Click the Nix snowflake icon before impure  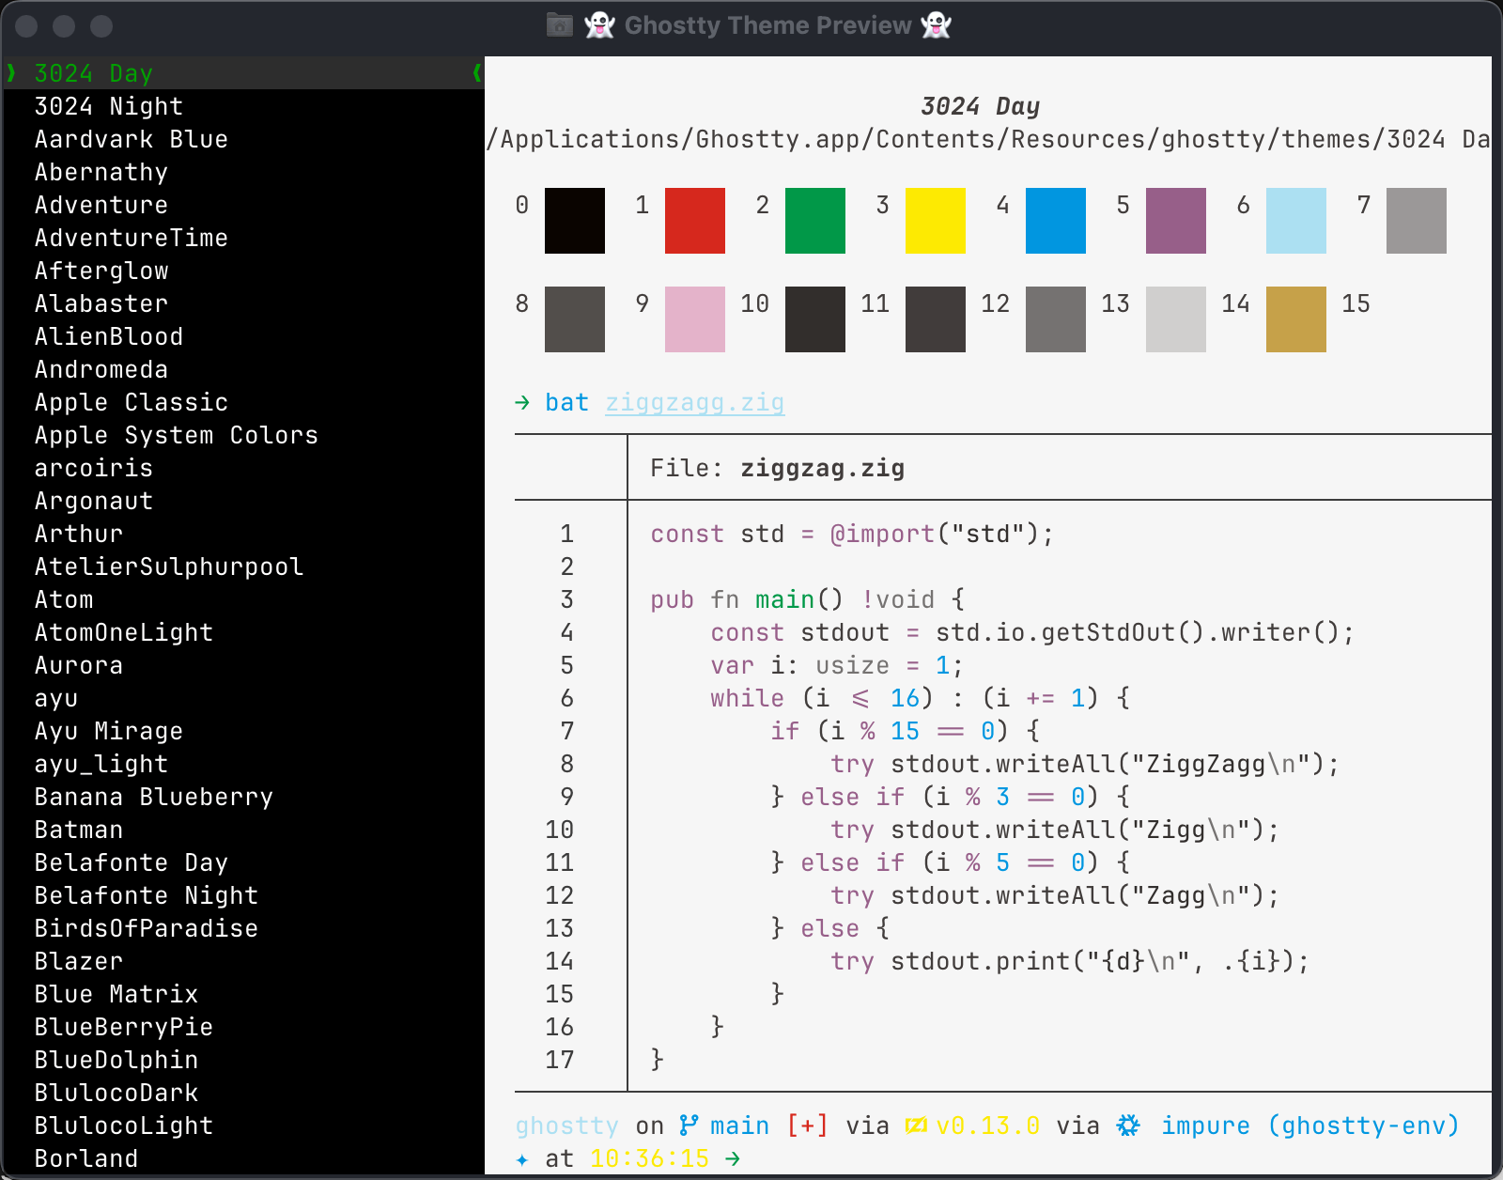(x=1128, y=1126)
